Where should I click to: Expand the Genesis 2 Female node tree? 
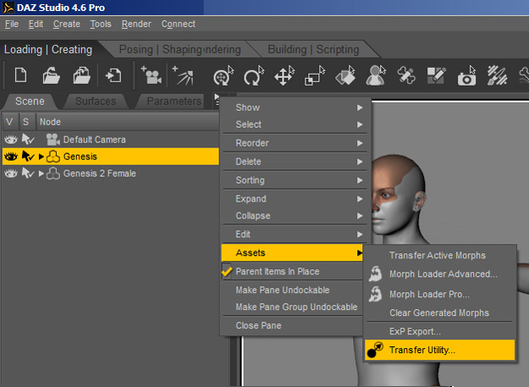coord(41,174)
